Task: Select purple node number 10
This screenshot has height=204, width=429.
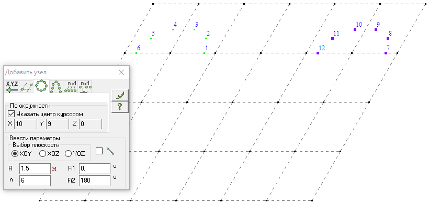Action: coord(355,29)
